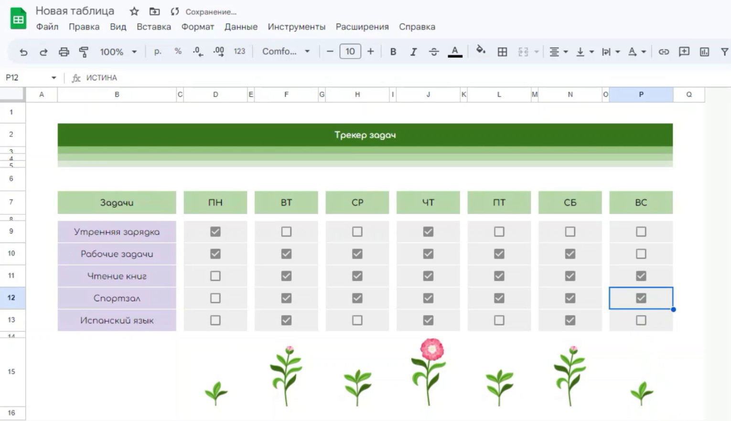Image resolution: width=731 pixels, height=421 pixels.
Task: Open the text color picker
Action: (x=455, y=52)
